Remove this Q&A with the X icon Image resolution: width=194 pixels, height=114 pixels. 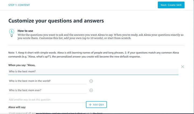pyautogui.click(x=183, y=67)
